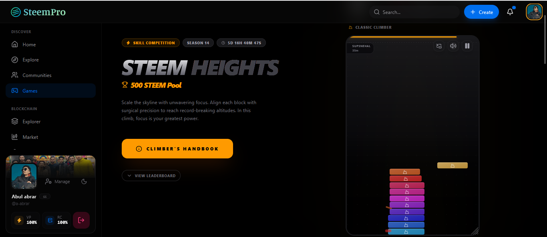Click the Create button

pyautogui.click(x=481, y=12)
